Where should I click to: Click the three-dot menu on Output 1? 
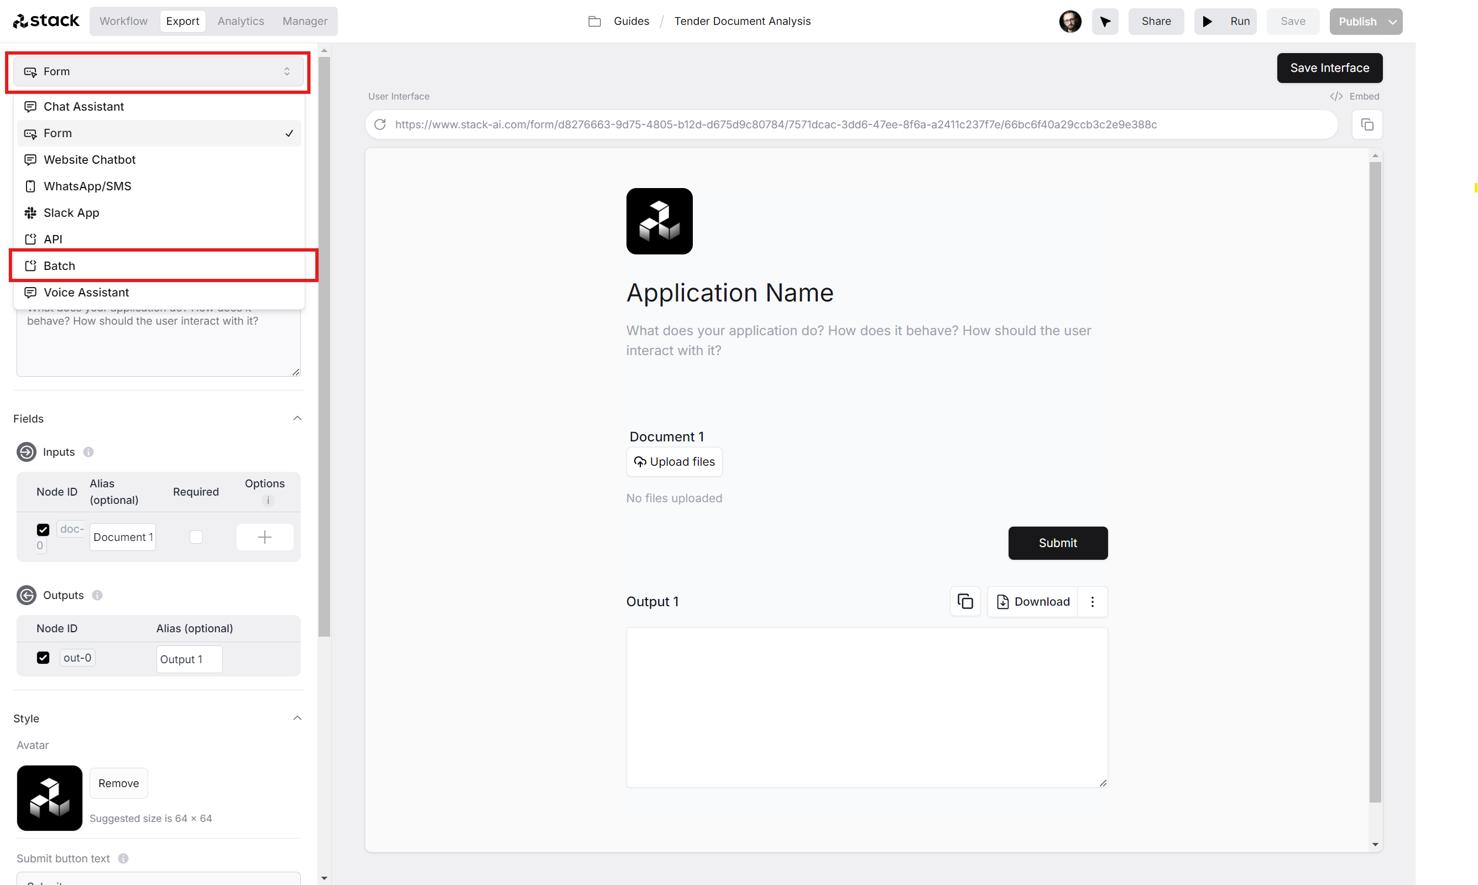click(1093, 601)
